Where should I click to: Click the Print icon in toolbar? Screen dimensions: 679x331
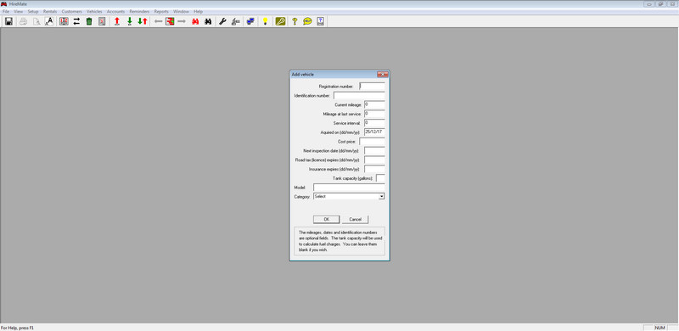click(x=24, y=21)
